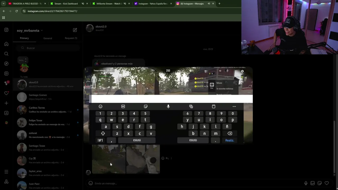Open the sniper scope video thumbnail
Image resolution: width=338 pixels, height=190 pixels.
143,159
